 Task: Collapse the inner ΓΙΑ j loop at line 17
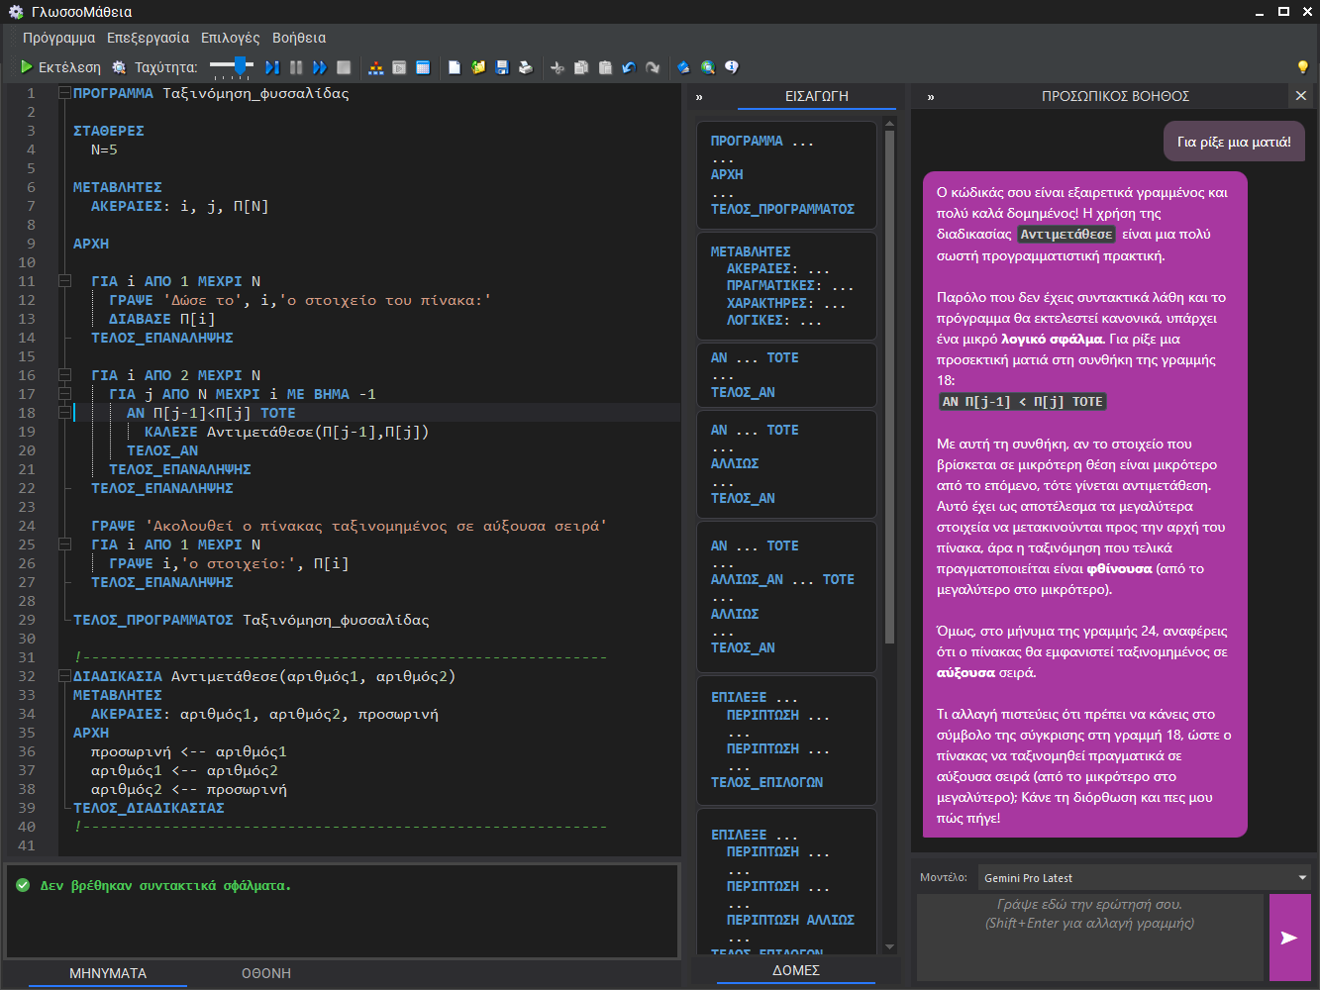coord(64,394)
